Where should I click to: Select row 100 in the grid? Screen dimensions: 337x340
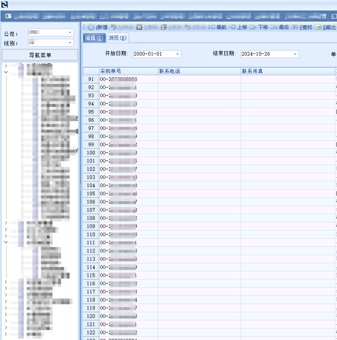91,153
